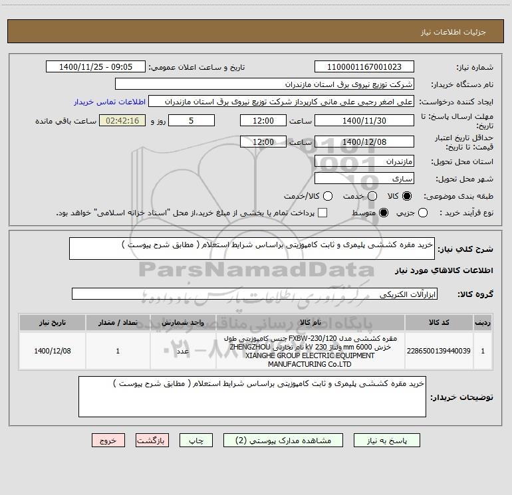
Task: Click the پاسخ به نیاز button
Action: [386, 441]
